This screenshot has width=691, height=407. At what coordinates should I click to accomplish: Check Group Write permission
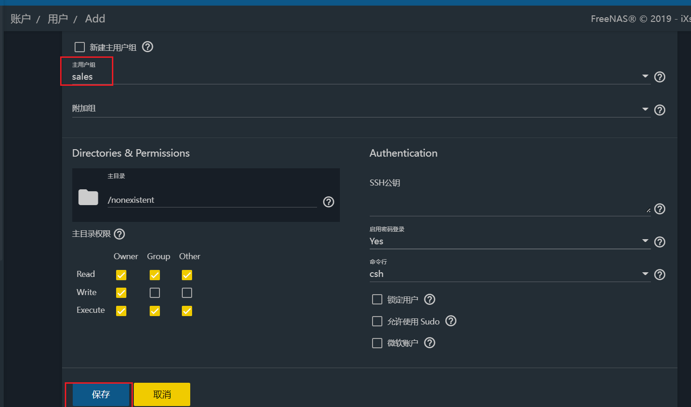pos(155,293)
